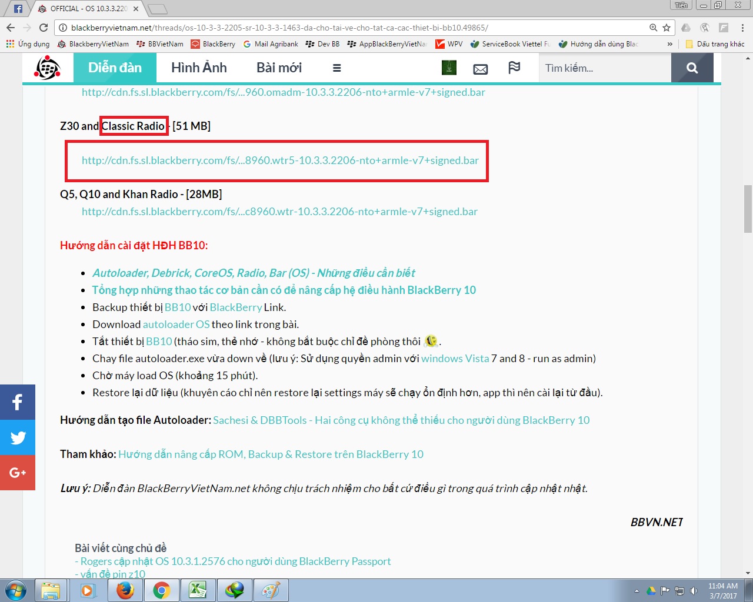Open Chrome's three-dot menu
This screenshot has height=602, width=753.
tap(742, 28)
